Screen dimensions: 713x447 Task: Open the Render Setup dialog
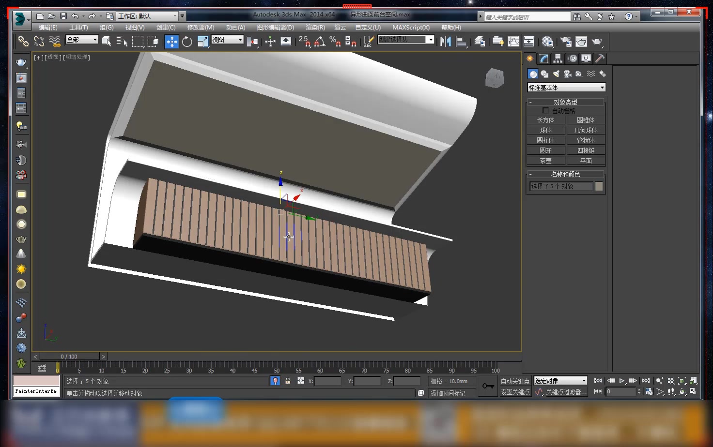[x=566, y=42]
